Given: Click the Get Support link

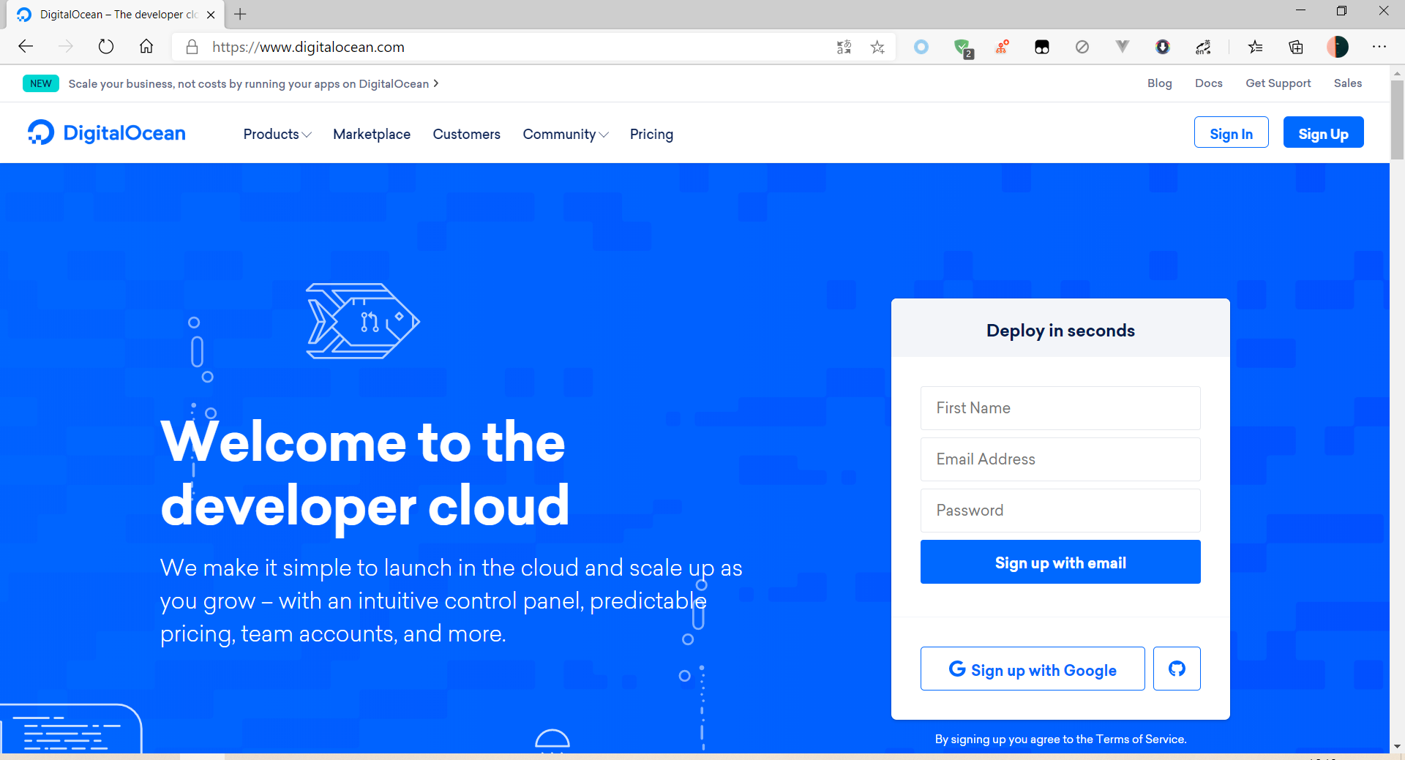Looking at the screenshot, I should point(1278,83).
